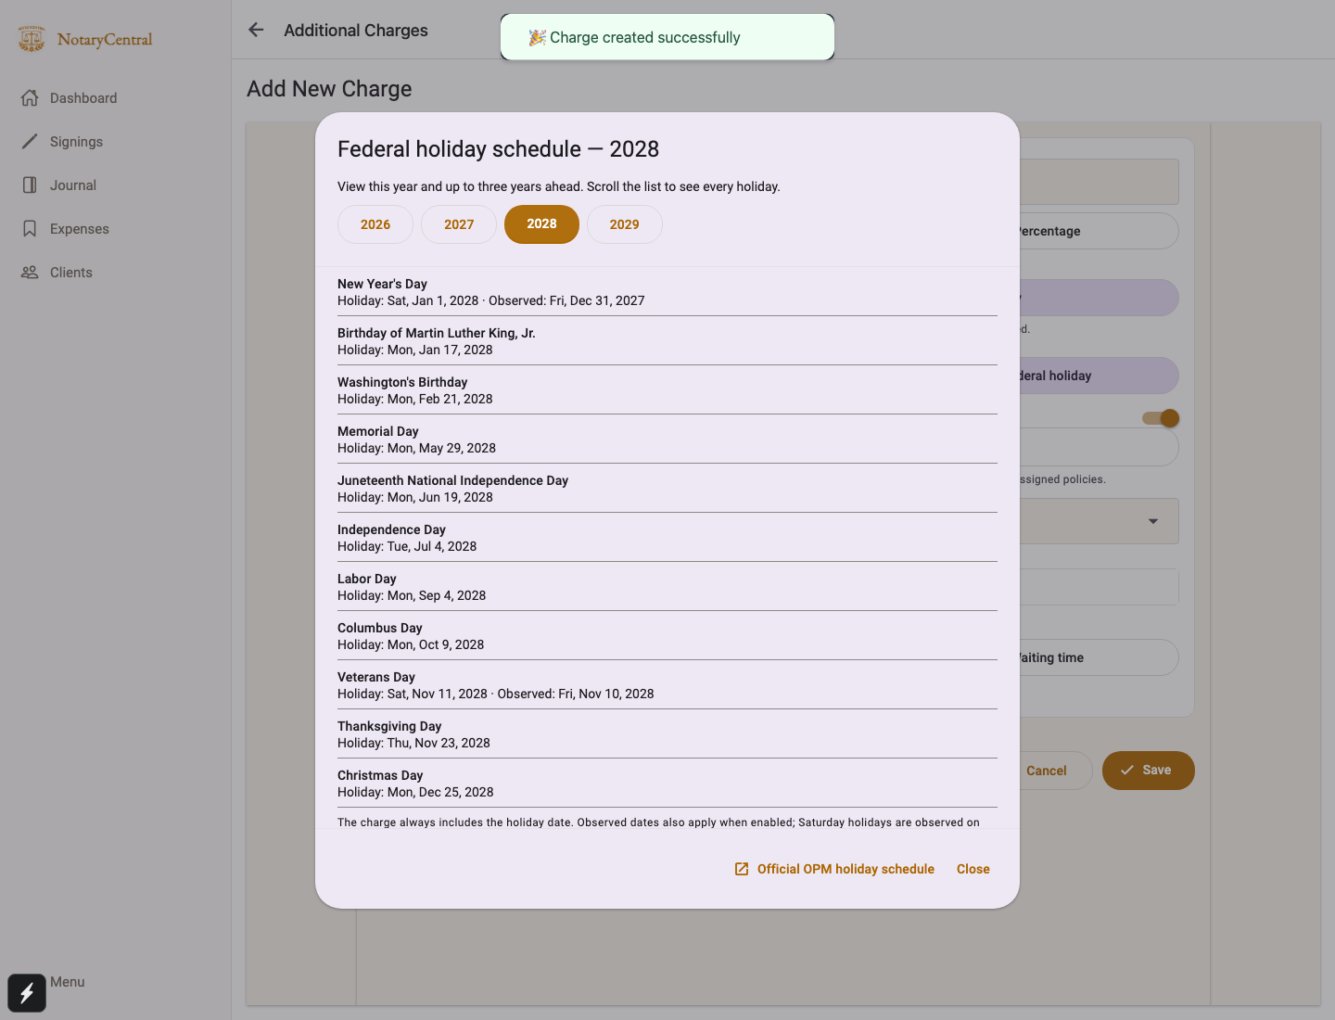Screen dimensions: 1335x1020
Task: Select the Percentage option chip
Action: pos(1099,231)
